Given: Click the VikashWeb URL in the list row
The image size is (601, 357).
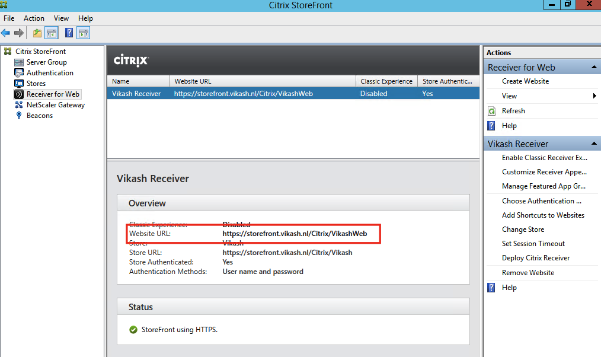Looking at the screenshot, I should point(244,94).
